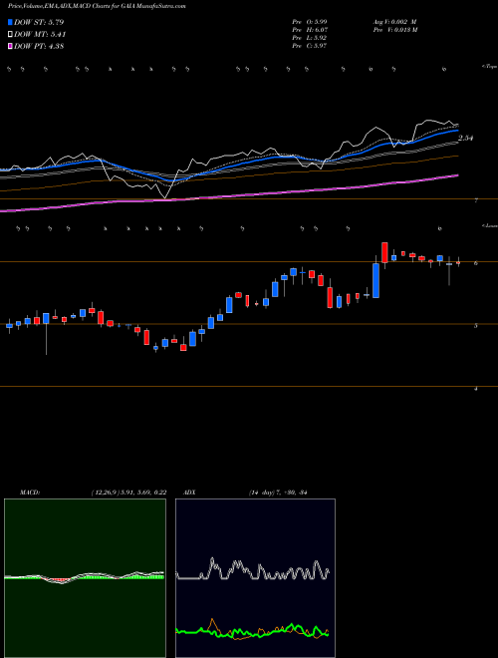Click the 'Pre C: 5.97' value
This screenshot has width=498, height=658.
(x=310, y=46)
